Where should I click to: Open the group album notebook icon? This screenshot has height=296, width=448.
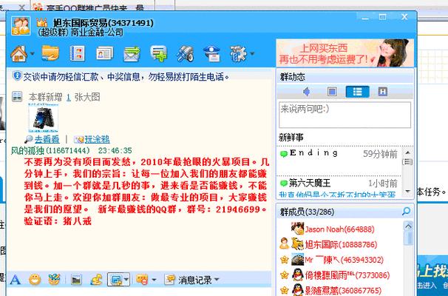77,53
